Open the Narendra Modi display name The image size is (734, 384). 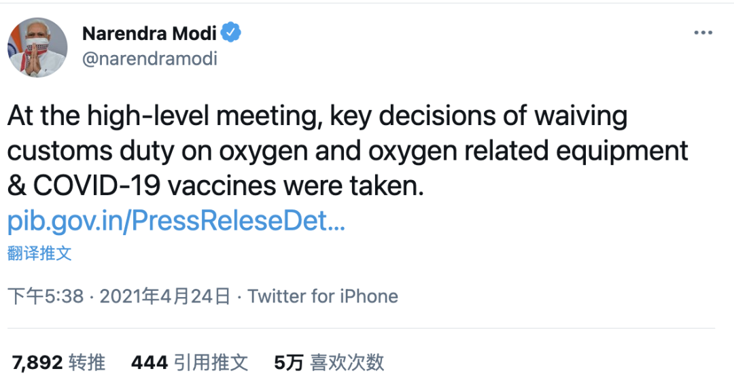pyautogui.click(x=150, y=33)
